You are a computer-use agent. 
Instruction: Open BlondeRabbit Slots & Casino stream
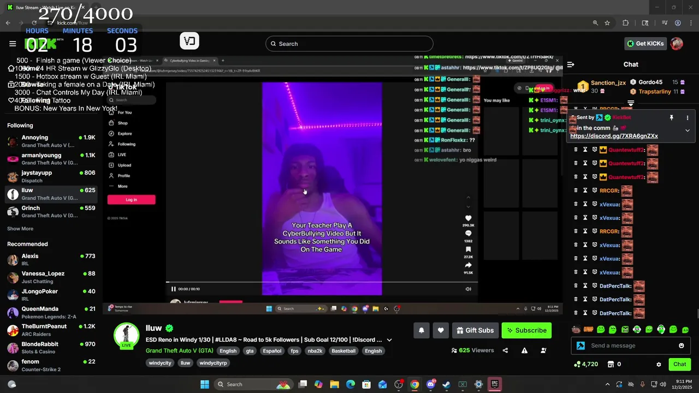[51, 348]
